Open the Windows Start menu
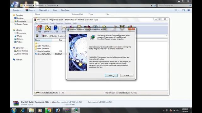202x113 pixels. (x=14, y=110)
